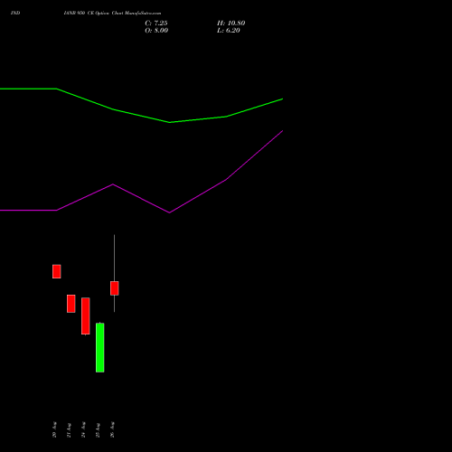The image size is (452, 452).
Task: Click the open value 'O: 8.00'
Action: click(156, 31)
